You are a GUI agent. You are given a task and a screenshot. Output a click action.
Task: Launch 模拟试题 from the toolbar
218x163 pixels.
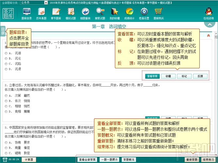pos(70,14)
